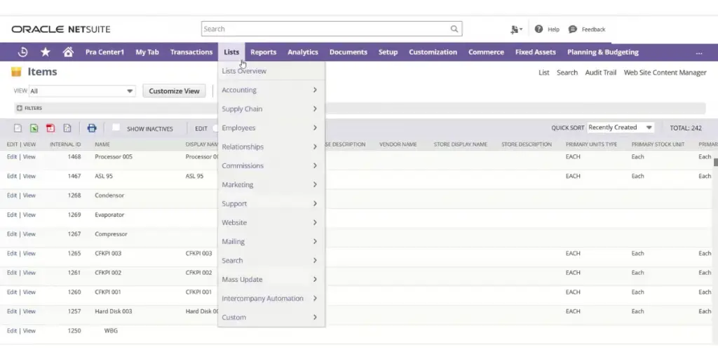The height and width of the screenshot is (359, 718).
Task: Edit the Compressor item
Action: point(11,234)
